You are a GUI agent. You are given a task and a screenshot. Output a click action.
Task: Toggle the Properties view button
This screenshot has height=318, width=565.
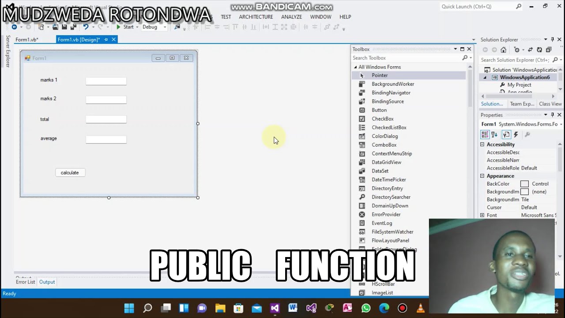click(x=506, y=135)
